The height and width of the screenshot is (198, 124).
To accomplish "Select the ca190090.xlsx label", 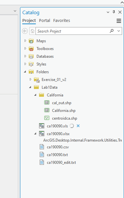I will click(x=58, y=134).
